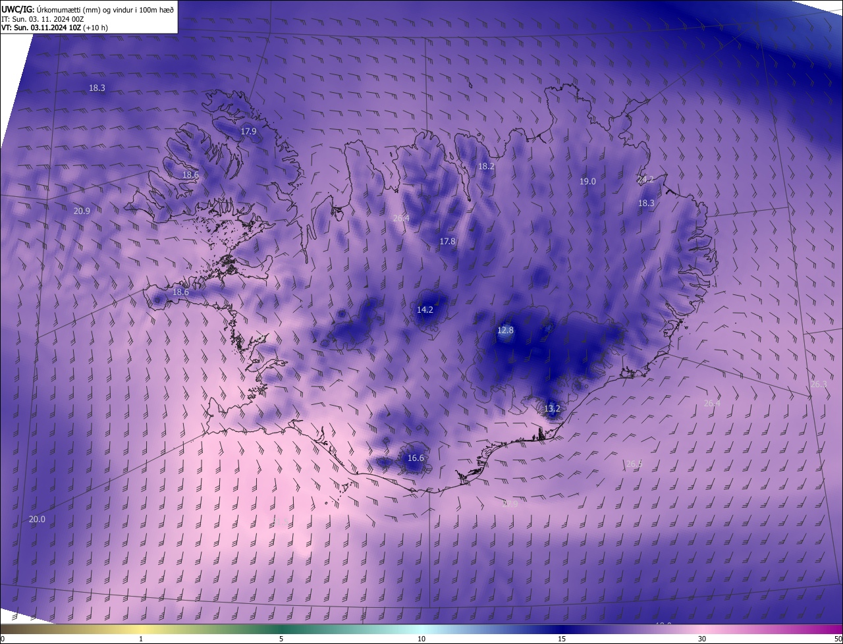
Task: Pick the 20.0 value label
Action: point(38,519)
